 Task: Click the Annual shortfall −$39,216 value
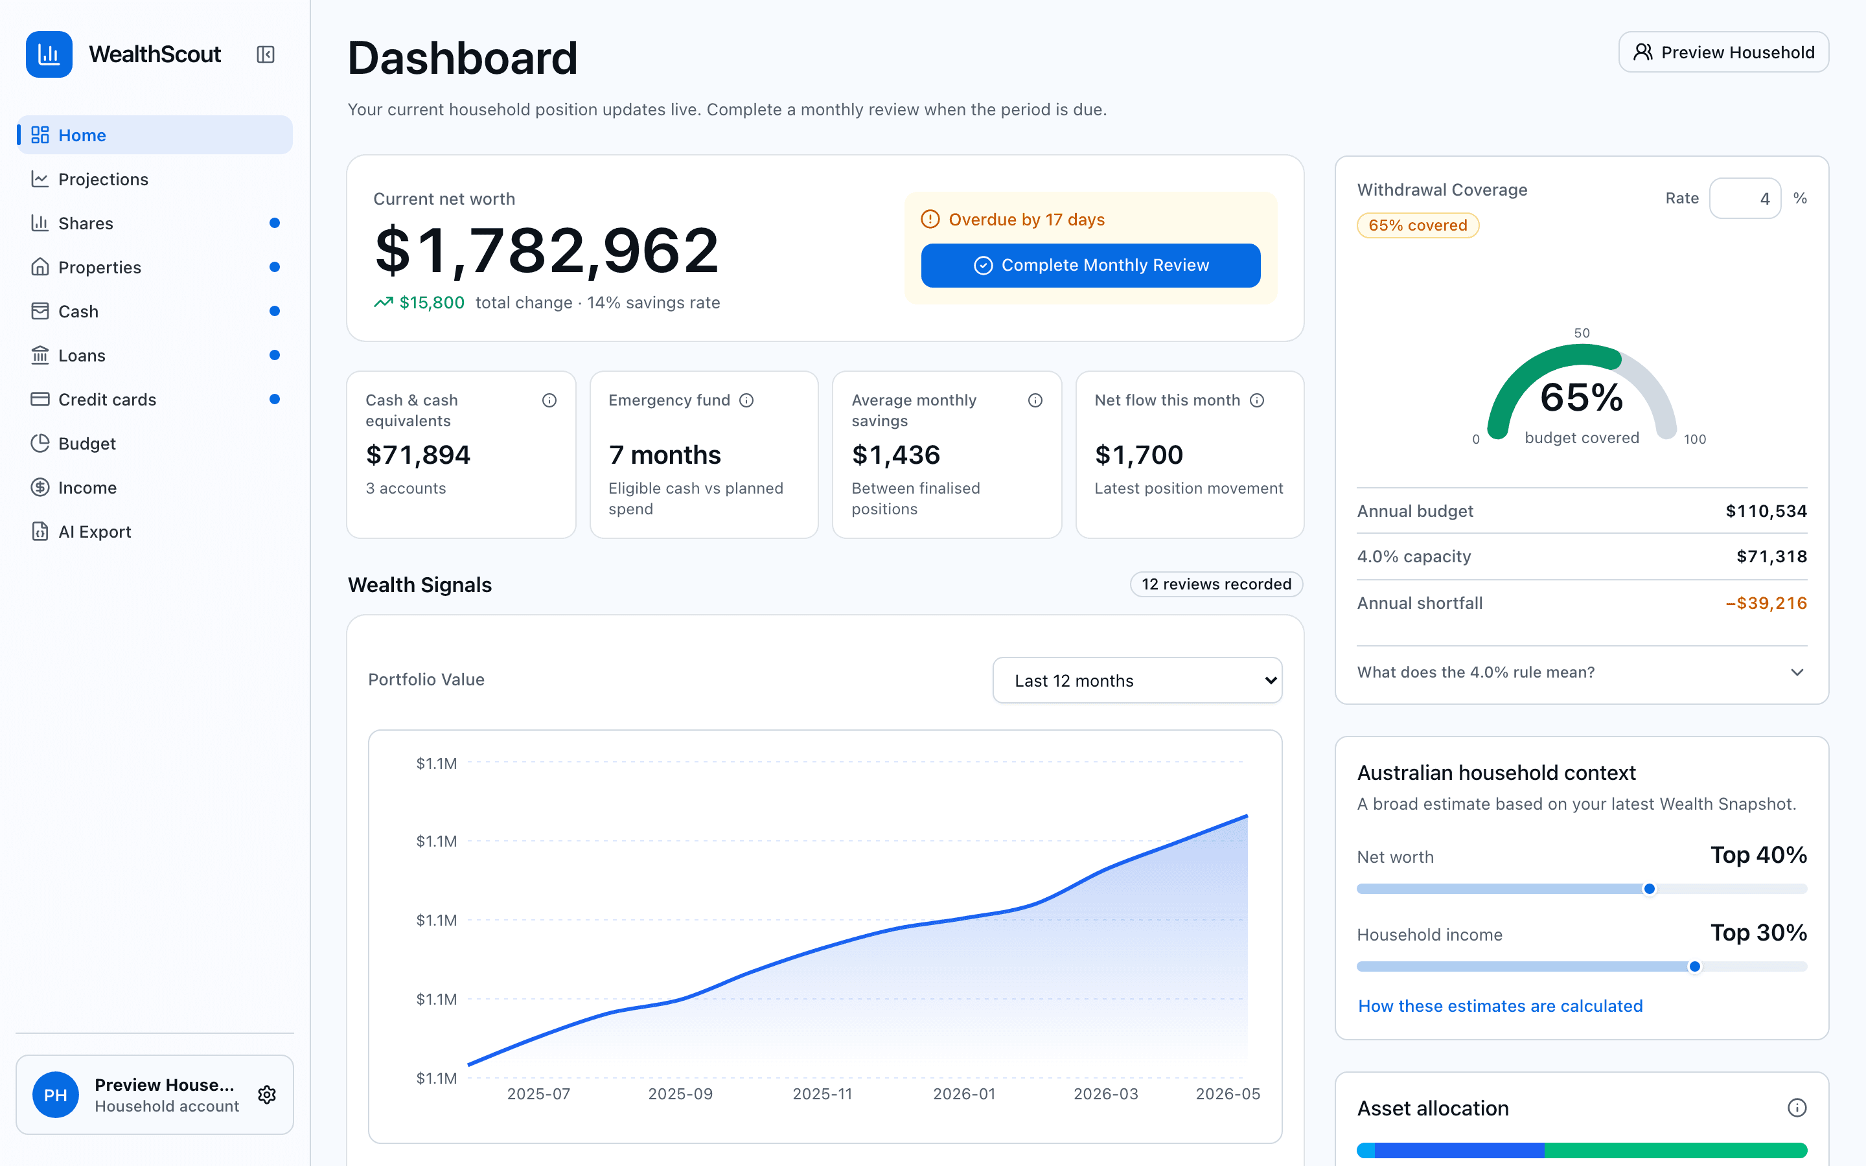pyautogui.click(x=1766, y=603)
